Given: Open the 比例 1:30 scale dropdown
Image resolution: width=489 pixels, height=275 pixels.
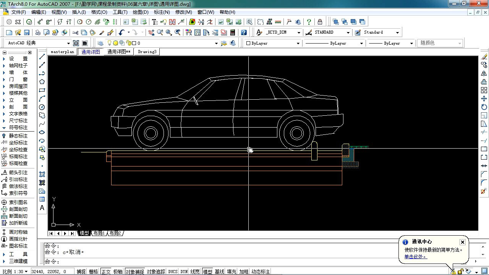Looking at the screenshot, I should coord(26,272).
